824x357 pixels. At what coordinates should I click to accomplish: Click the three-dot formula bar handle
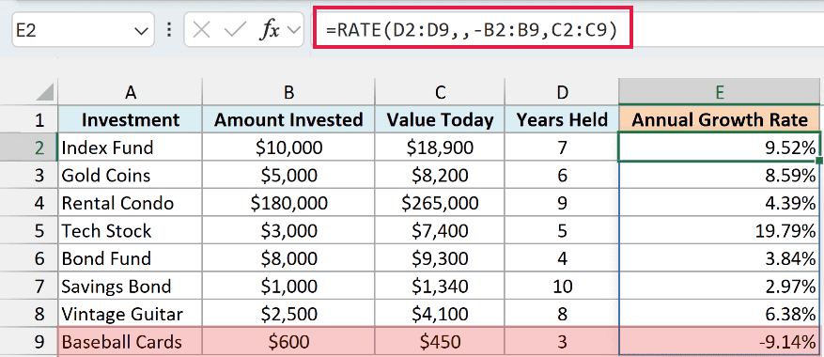169,30
